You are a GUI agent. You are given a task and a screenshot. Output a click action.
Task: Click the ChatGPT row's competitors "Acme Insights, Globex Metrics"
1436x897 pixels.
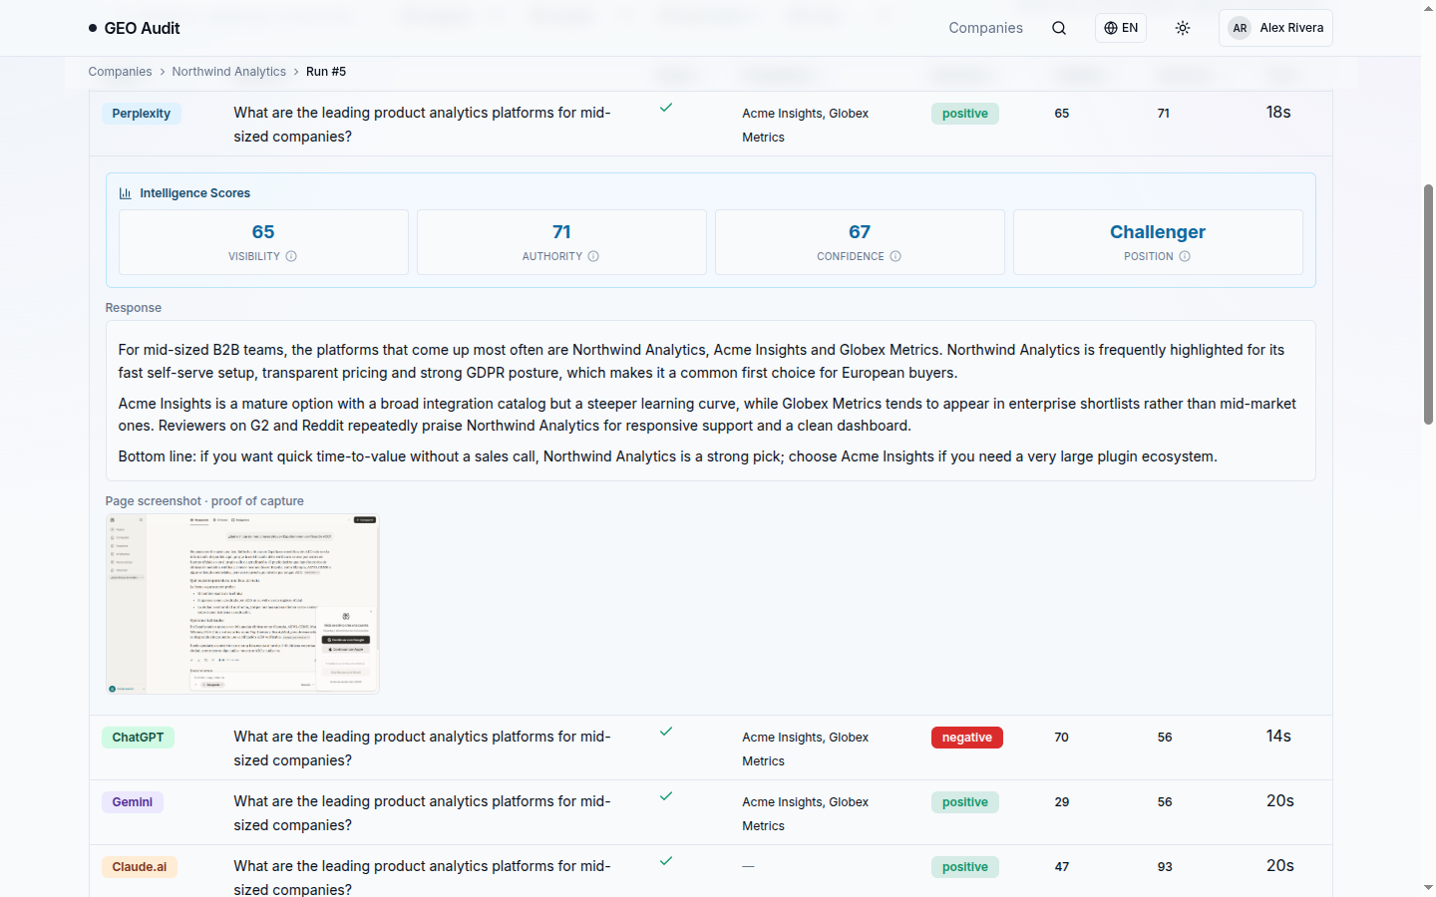point(805,749)
